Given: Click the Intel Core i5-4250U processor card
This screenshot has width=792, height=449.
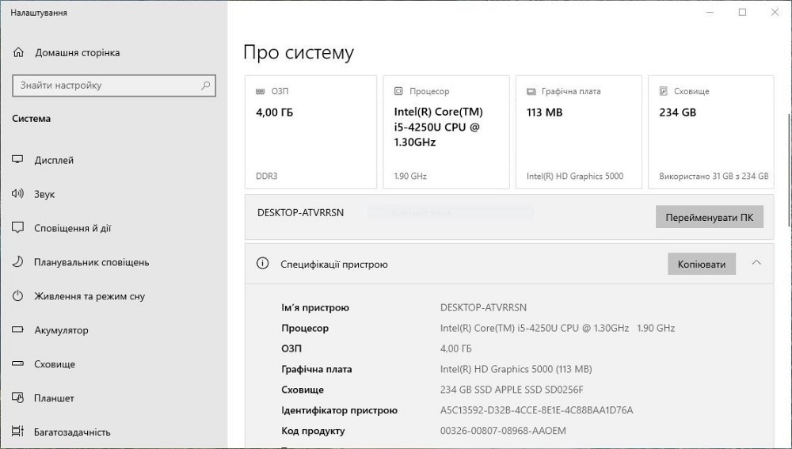Looking at the screenshot, I should click(446, 132).
